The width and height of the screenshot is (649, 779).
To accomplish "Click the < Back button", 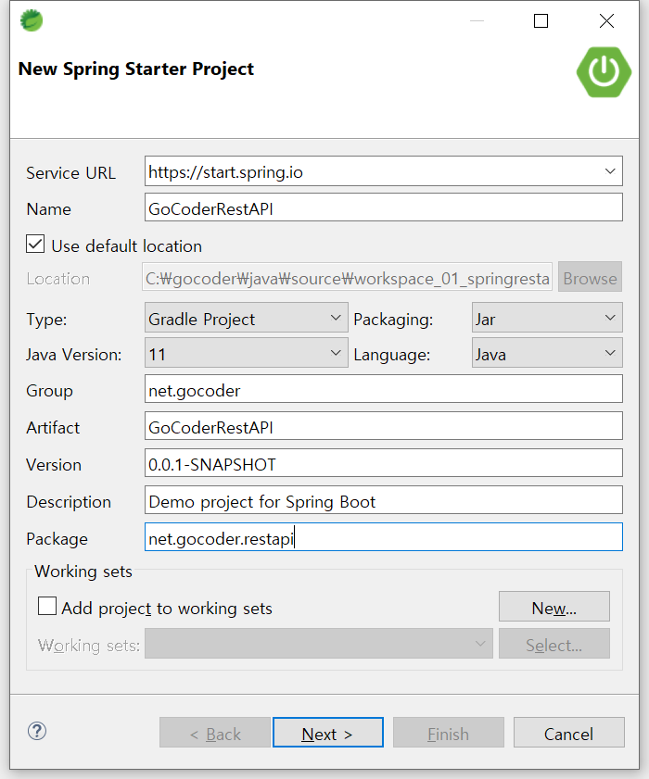I will click(x=215, y=733).
